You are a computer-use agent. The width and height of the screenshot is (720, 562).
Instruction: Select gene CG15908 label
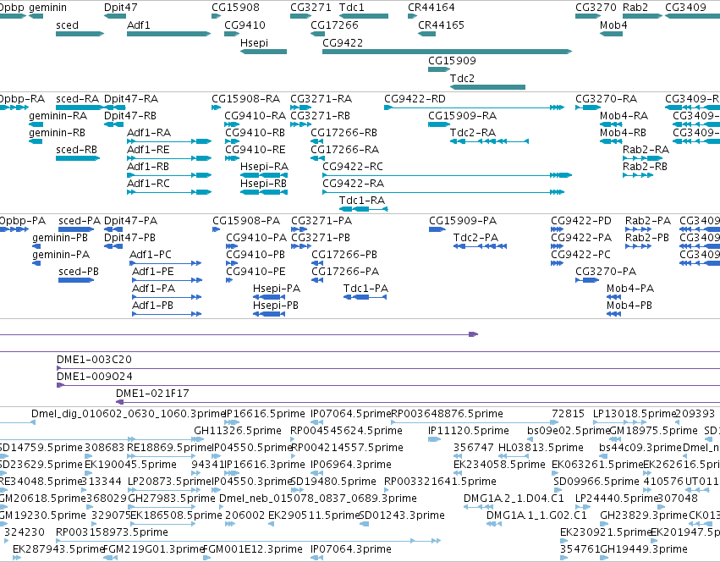coord(235,8)
